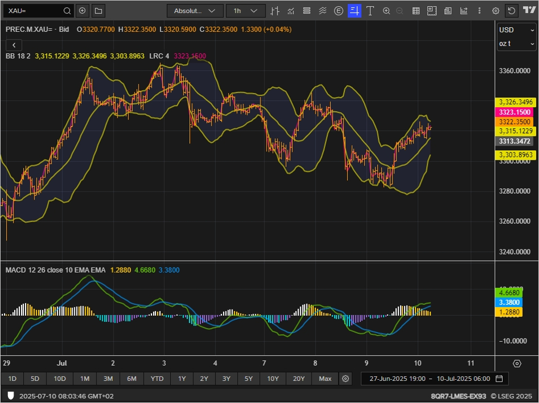This screenshot has width=539, height=403.
Task: Click the stacked horizontal bars icon
Action: 306,11
